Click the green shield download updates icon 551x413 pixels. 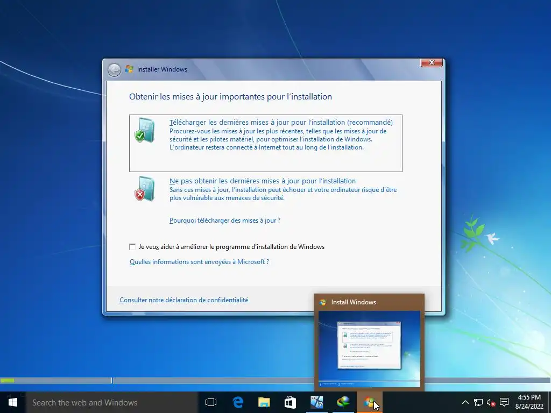click(144, 130)
